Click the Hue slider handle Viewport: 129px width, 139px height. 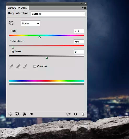coord(39,37)
